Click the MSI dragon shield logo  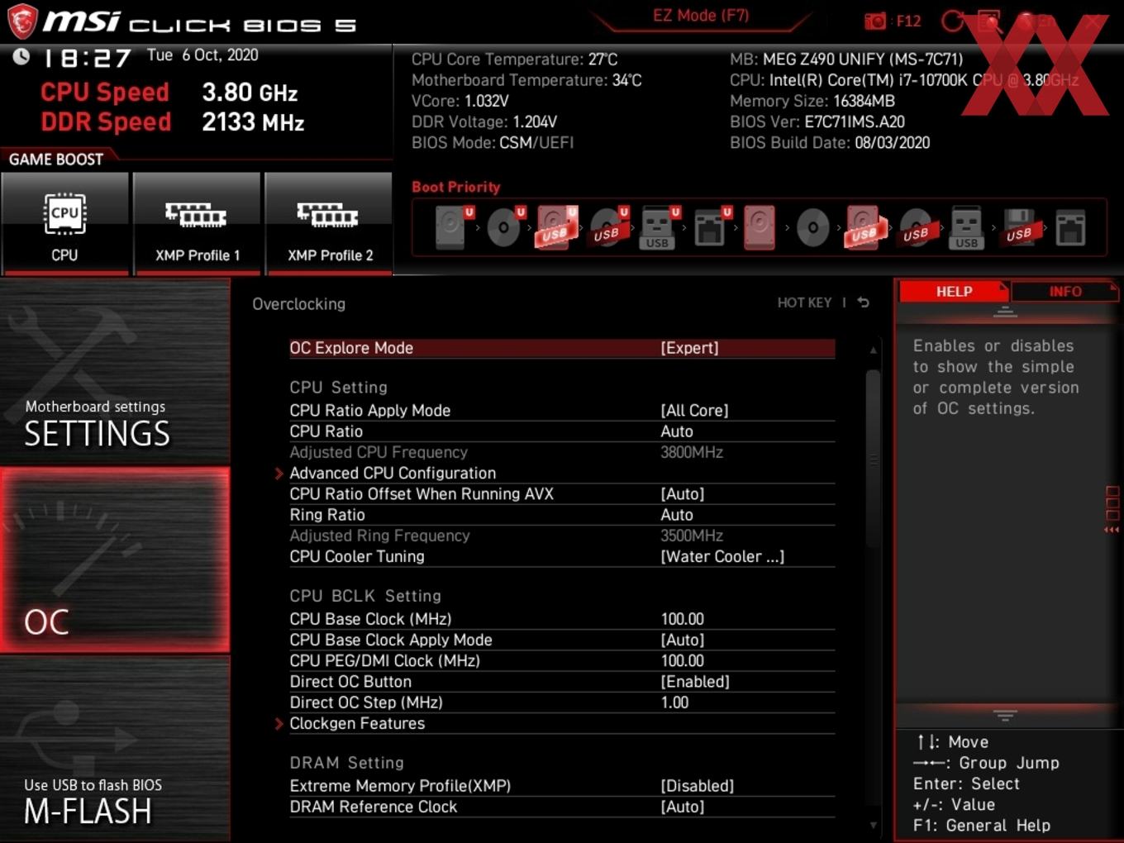coord(22,21)
